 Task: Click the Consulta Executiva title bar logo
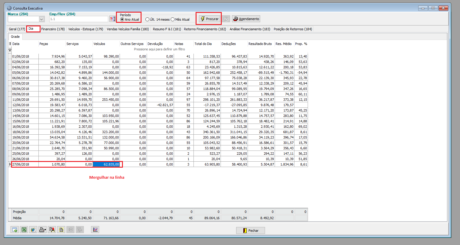(9, 8)
